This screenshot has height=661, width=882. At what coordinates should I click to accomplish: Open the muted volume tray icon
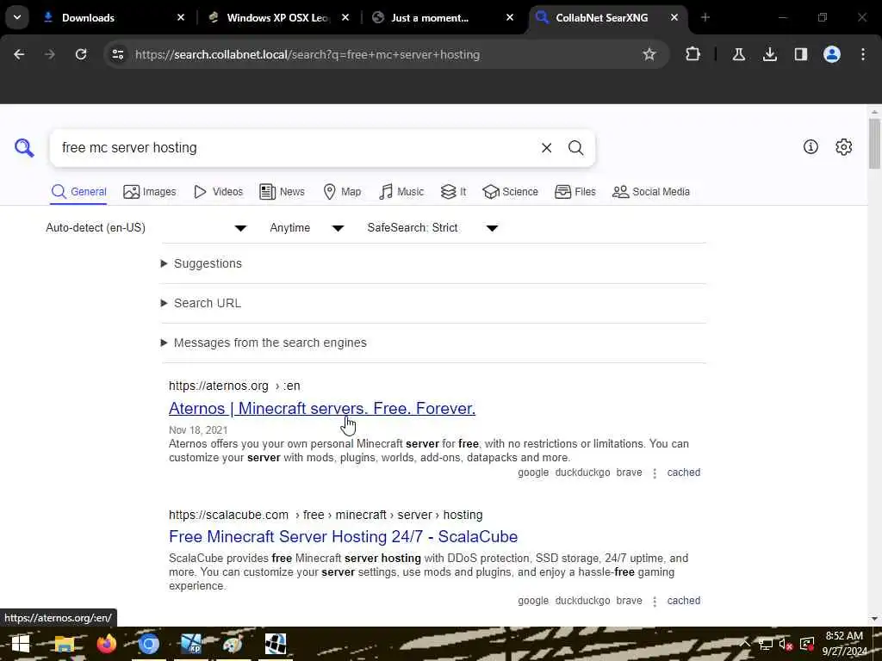pos(786,644)
